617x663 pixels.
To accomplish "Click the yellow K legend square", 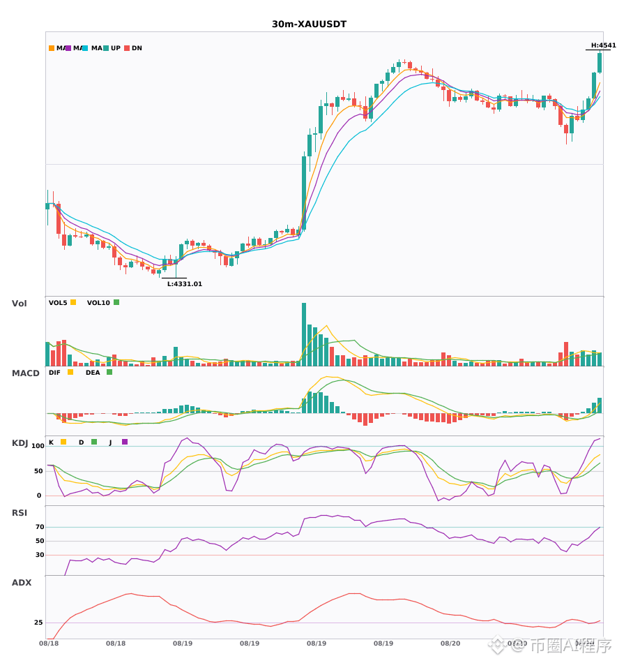I will click(x=63, y=442).
